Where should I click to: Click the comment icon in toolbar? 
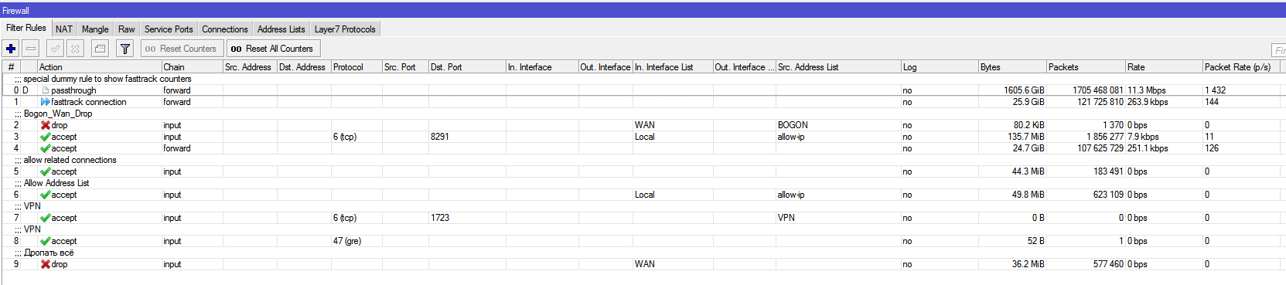tap(101, 49)
